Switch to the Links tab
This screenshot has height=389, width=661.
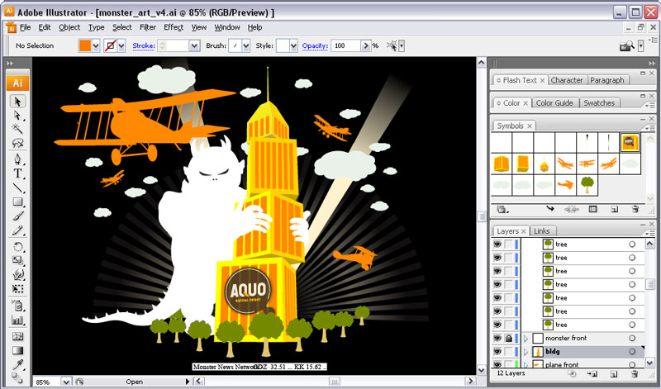pos(542,231)
